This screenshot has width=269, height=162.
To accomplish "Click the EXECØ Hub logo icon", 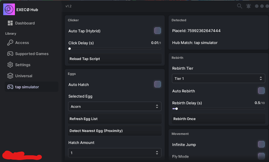I will [9, 9].
